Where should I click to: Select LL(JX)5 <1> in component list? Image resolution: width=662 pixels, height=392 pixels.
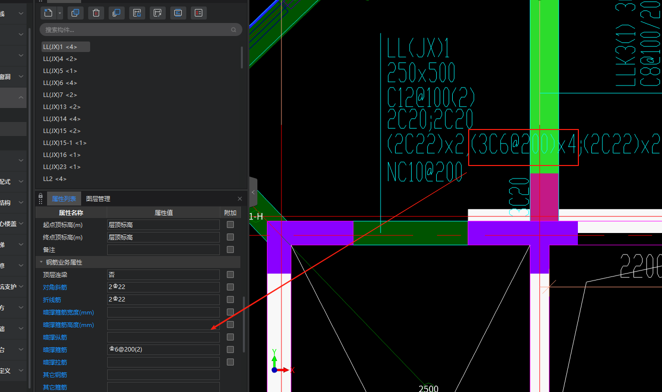coord(60,71)
